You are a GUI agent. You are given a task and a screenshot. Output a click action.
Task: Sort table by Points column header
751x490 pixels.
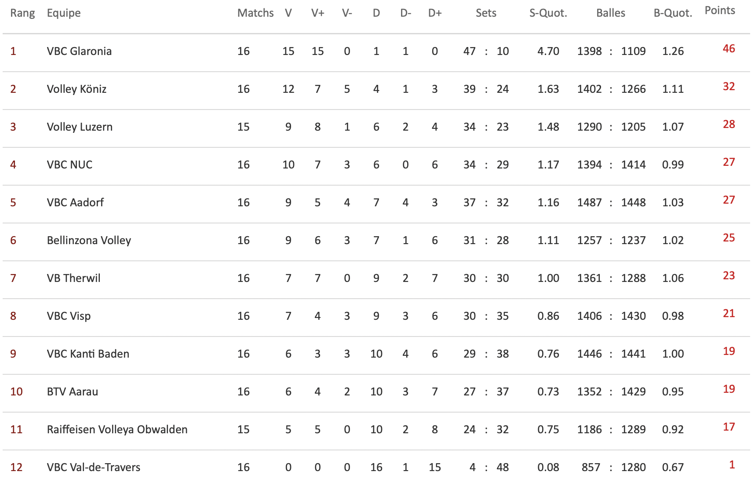coord(720,11)
